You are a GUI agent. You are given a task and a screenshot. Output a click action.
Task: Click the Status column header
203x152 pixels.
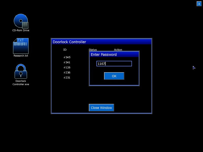pyautogui.click(x=93, y=50)
